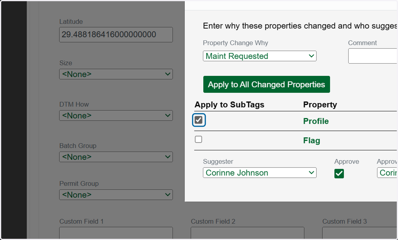Toggle the Approve checkbox

339,173
